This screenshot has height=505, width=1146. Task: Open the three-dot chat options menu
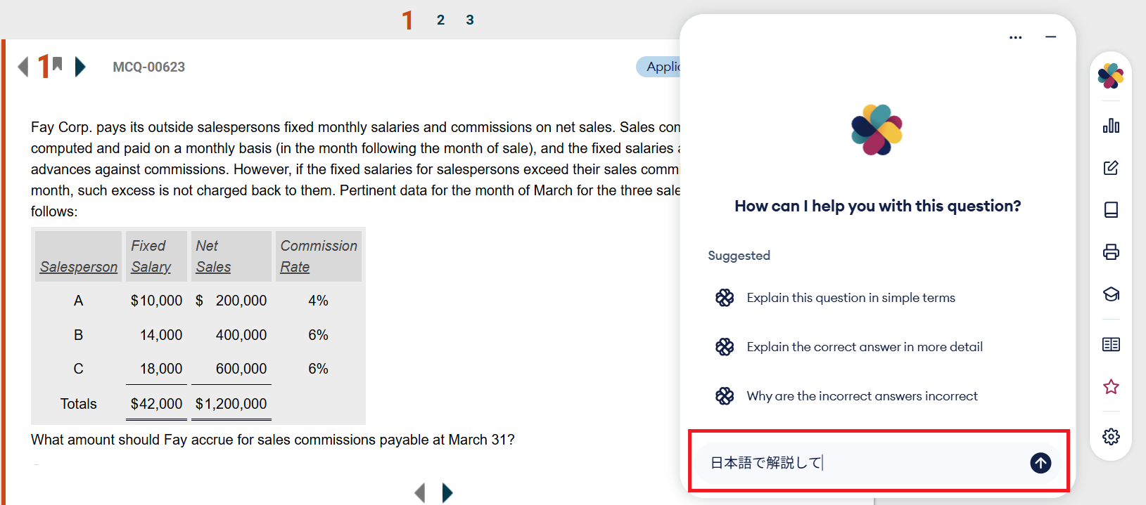(1015, 37)
